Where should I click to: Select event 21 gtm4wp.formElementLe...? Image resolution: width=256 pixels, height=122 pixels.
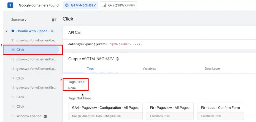coord(34,41)
